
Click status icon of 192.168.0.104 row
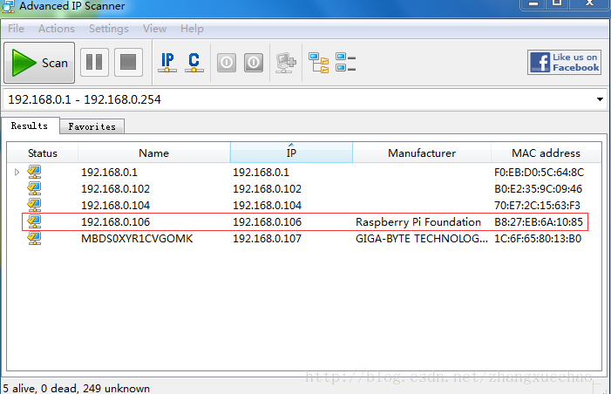(34, 205)
